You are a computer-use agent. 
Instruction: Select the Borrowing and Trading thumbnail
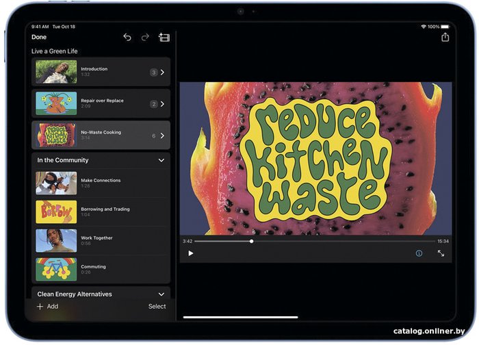[56, 212]
